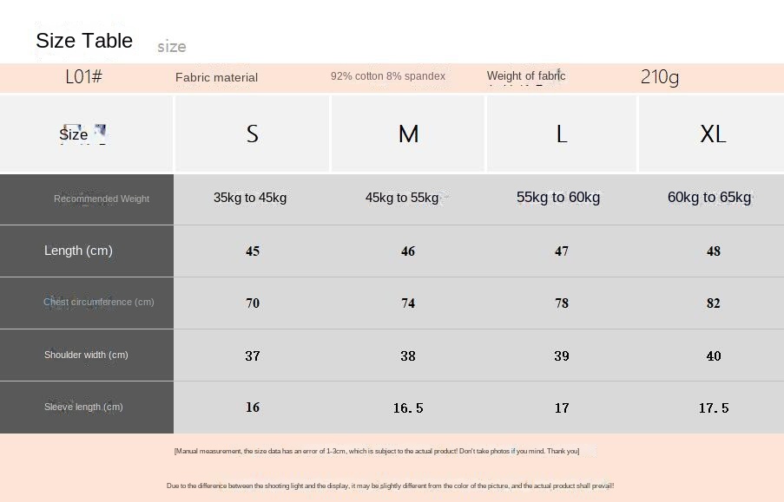Viewport: 784px width, 502px height.
Task: Click the 35kg to 45kg cell
Action: point(250,198)
